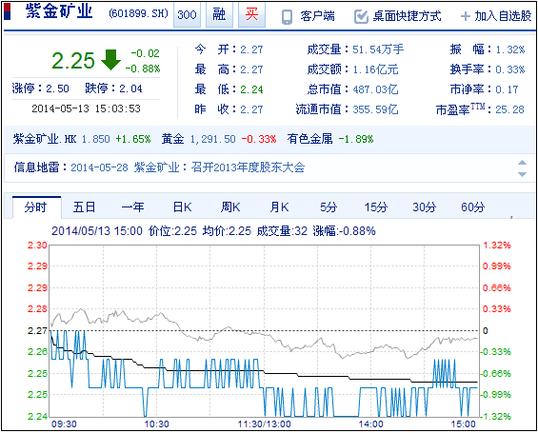Viewport: 538px width, 433px height.
Task: Click the 成交额 value 1.16亿元
Action: [x=375, y=69]
